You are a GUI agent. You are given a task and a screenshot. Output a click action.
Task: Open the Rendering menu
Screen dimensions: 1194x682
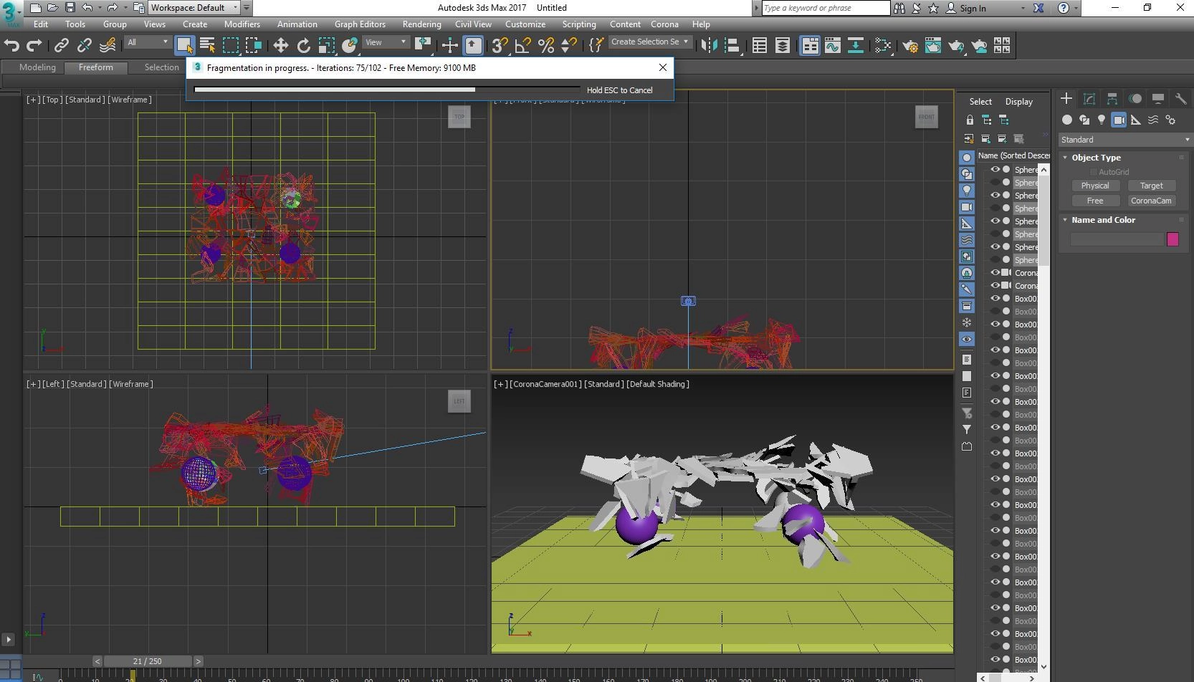click(x=421, y=24)
